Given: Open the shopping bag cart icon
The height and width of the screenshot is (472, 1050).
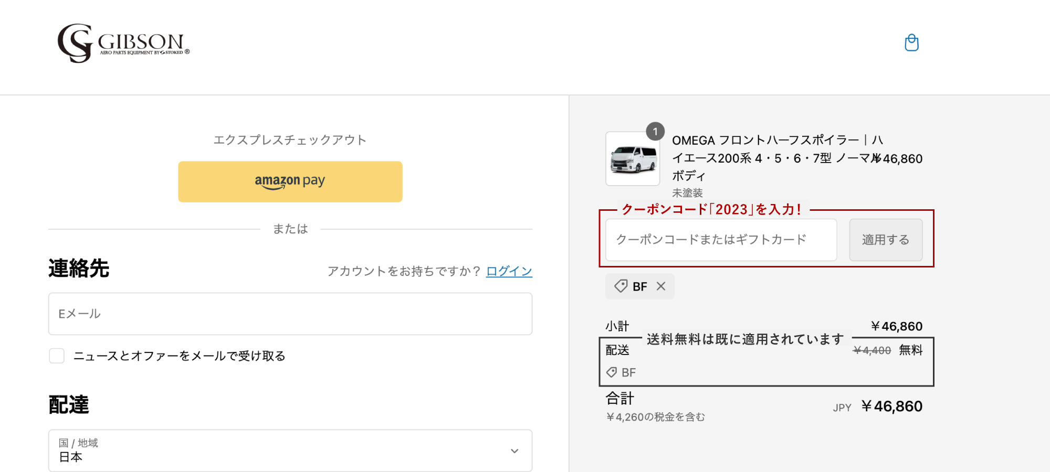Looking at the screenshot, I should (x=911, y=42).
